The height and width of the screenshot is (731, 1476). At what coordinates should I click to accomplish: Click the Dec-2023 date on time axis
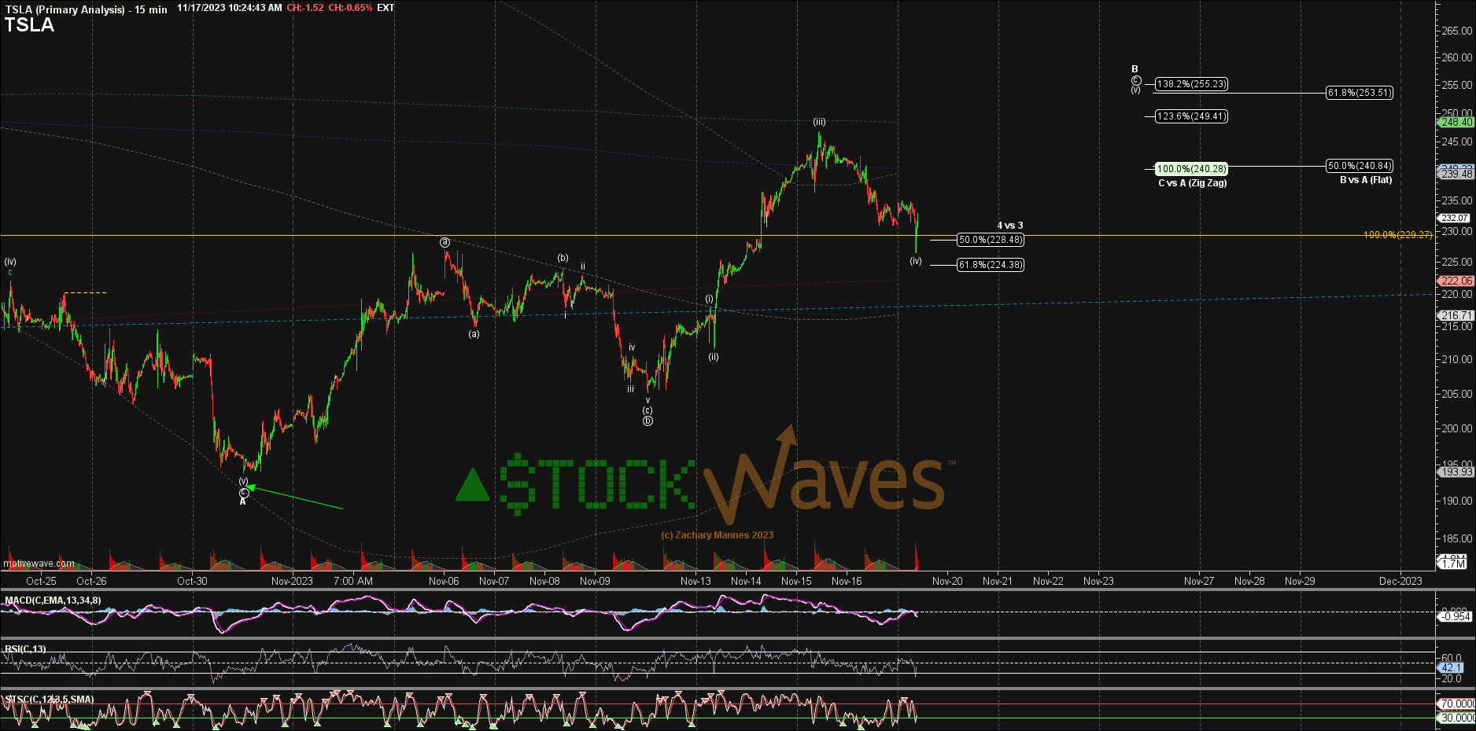pyautogui.click(x=1400, y=581)
